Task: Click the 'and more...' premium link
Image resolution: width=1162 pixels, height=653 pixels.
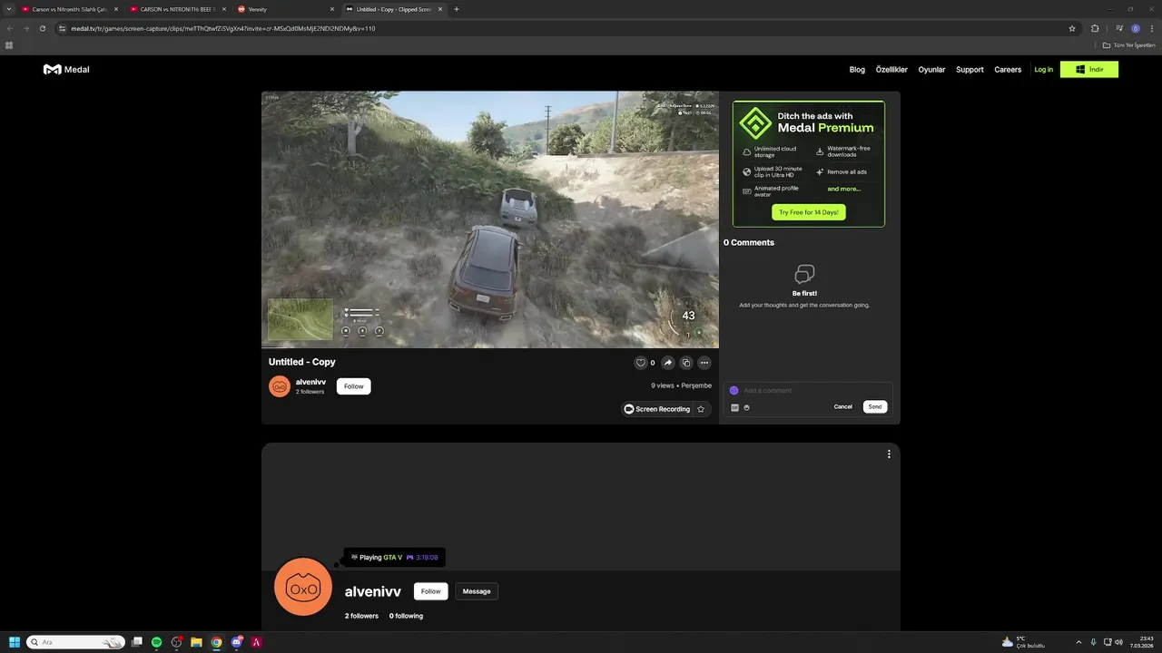Action: coord(844,189)
